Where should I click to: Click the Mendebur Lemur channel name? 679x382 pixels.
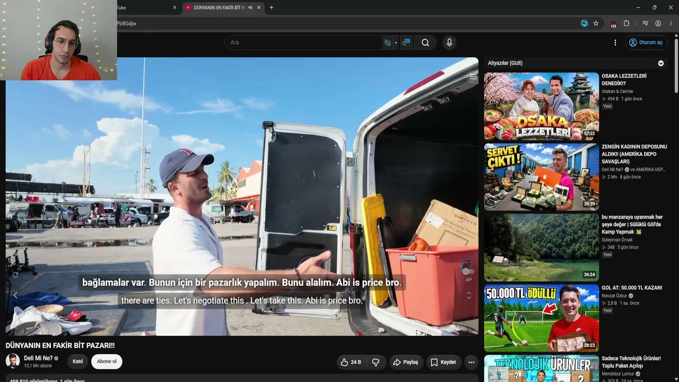coord(619,374)
